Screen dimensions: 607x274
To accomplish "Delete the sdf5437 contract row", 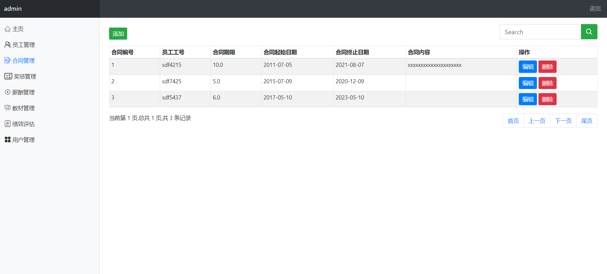I will click(x=547, y=99).
